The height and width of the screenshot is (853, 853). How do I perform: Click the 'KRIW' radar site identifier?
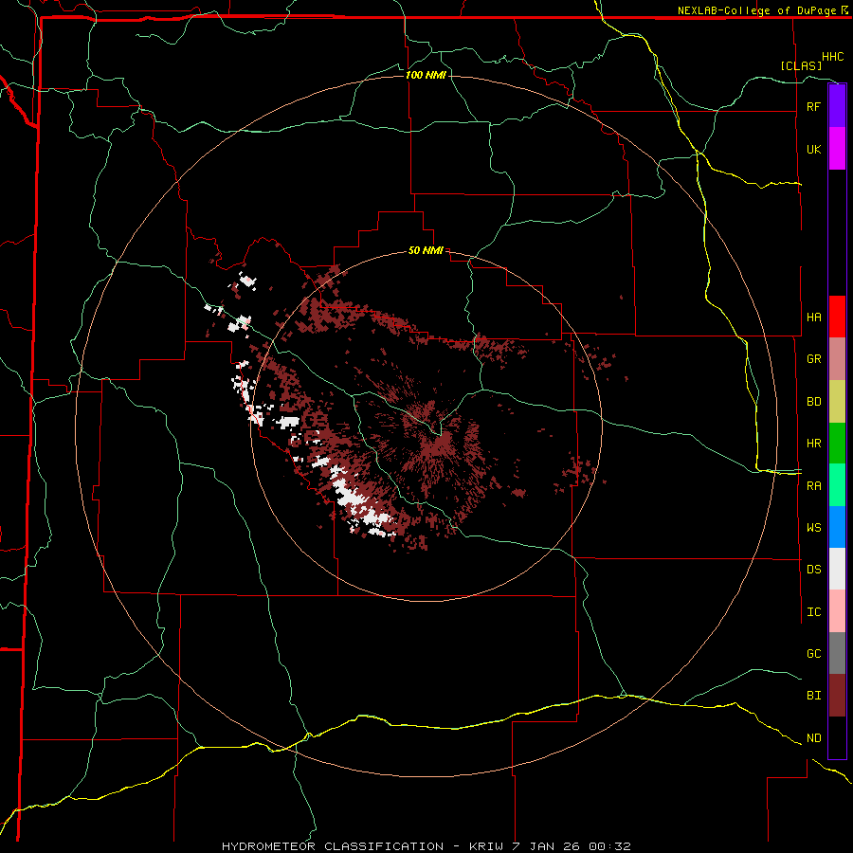tap(484, 846)
